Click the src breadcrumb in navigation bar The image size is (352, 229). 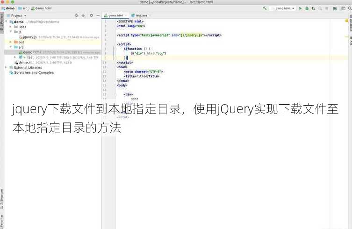[x=23, y=8]
